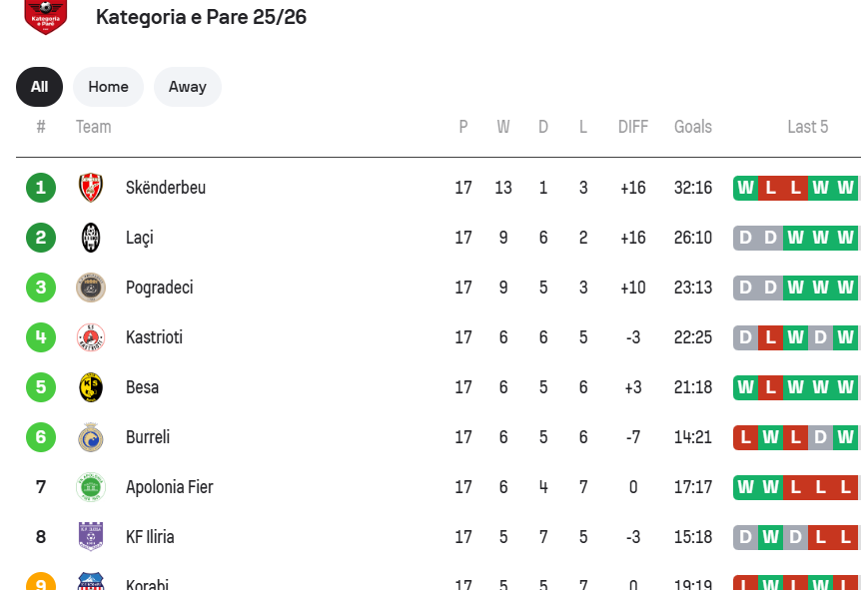Click the Goals column header
861x590 pixels.
coord(693,127)
